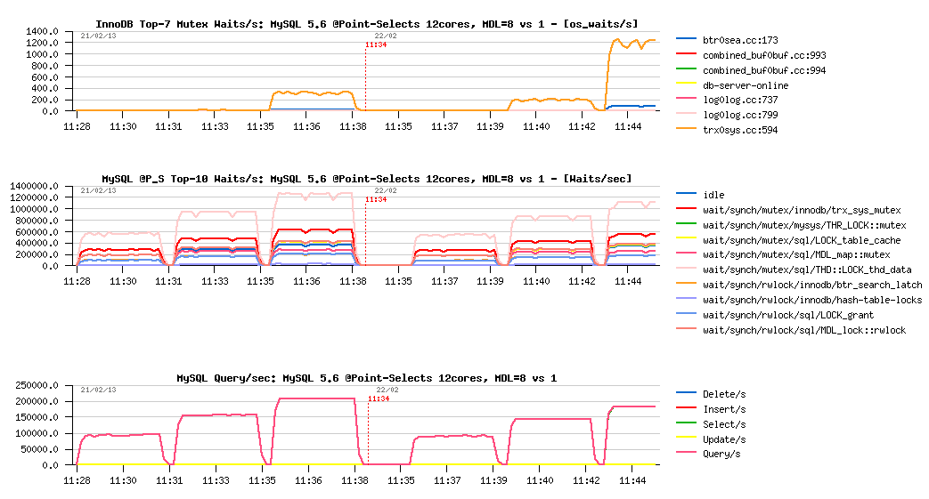Click the btr0sea.cc:173 legend label

(x=740, y=40)
